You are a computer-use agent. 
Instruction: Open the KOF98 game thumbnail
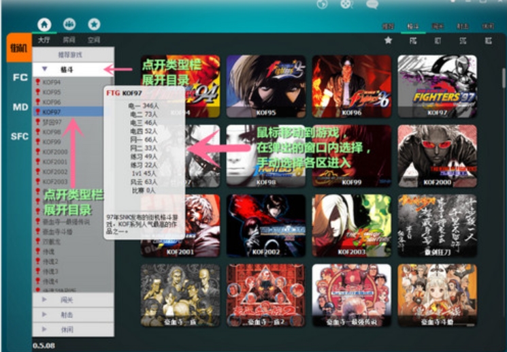266,156
